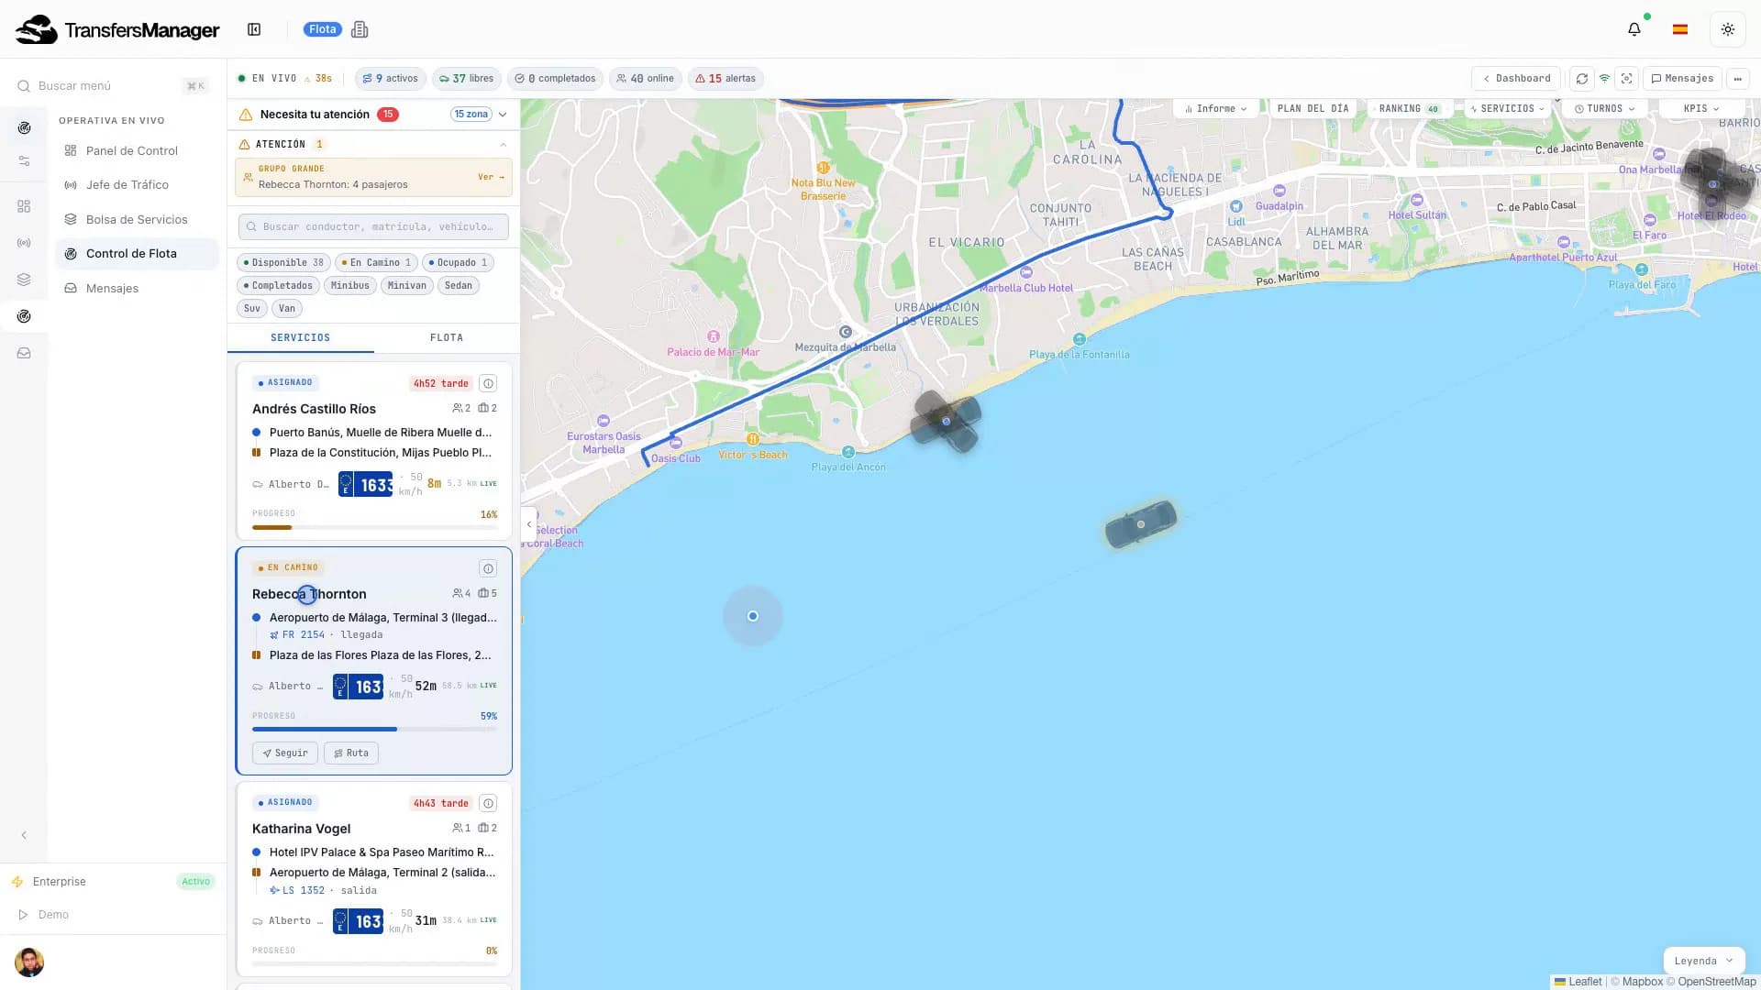Expand the KPIS dropdown
The width and height of the screenshot is (1761, 990).
point(1701,108)
